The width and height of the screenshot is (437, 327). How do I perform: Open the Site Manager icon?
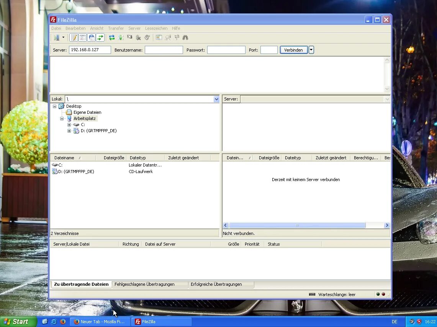click(x=57, y=37)
